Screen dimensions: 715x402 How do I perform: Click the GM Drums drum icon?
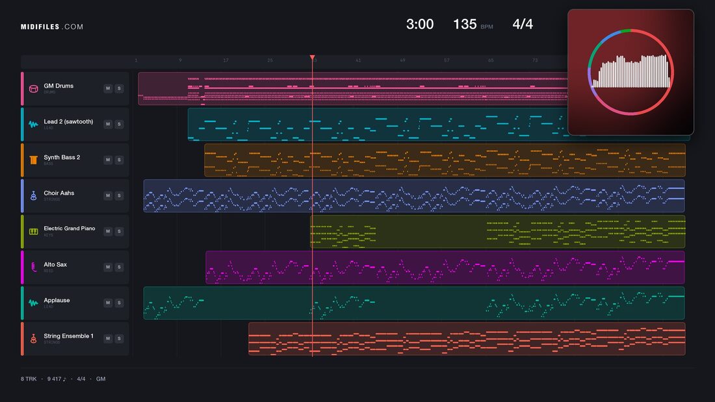click(x=33, y=88)
